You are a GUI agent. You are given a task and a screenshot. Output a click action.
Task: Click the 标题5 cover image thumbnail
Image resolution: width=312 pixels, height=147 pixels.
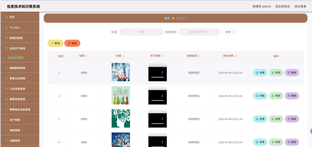click(121, 72)
